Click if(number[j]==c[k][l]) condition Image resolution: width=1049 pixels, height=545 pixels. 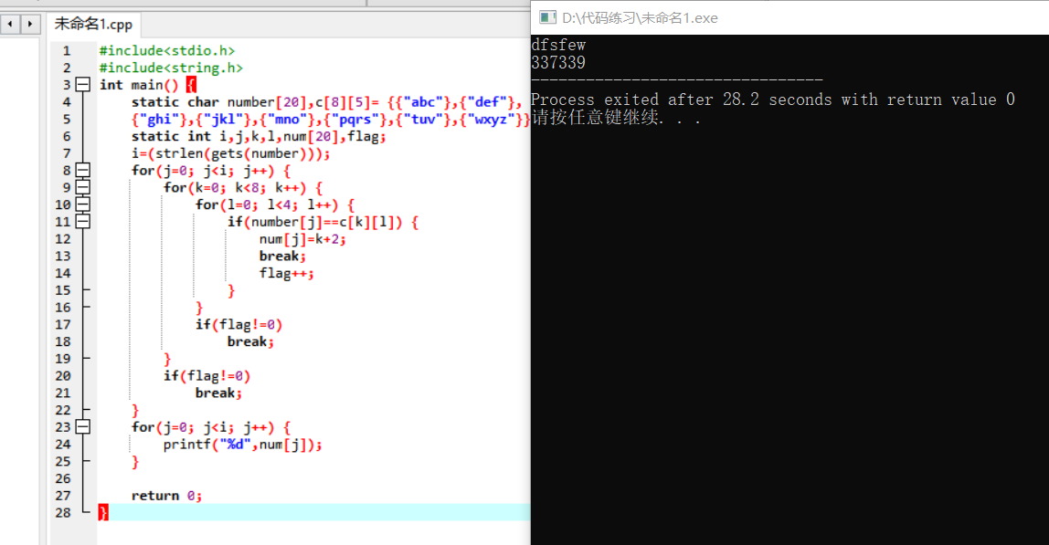(315, 222)
